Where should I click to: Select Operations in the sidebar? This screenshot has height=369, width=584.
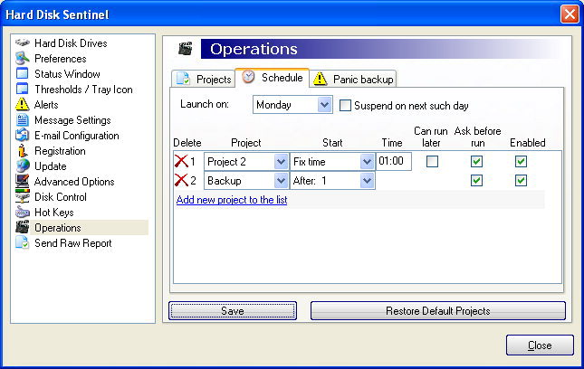58,228
